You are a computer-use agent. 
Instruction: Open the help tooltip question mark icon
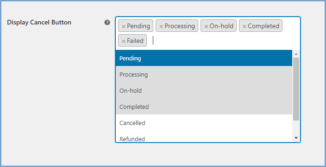107,23
